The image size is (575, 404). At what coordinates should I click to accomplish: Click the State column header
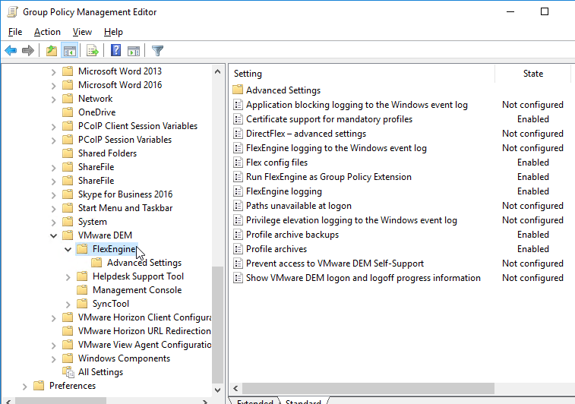tap(532, 74)
